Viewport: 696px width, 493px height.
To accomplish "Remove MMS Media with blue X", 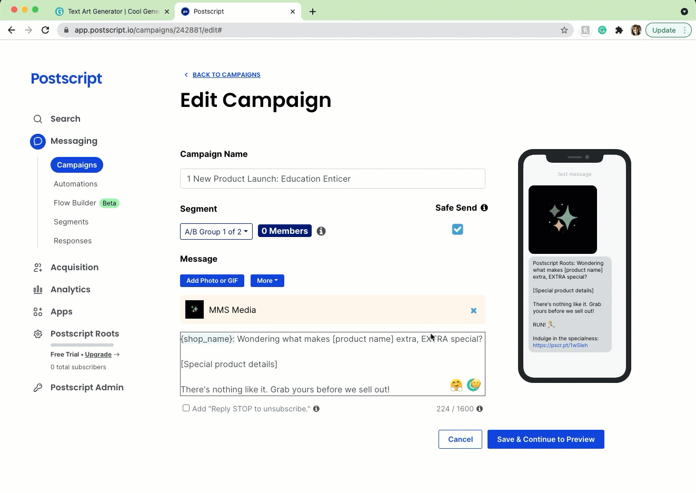I will click(x=474, y=311).
